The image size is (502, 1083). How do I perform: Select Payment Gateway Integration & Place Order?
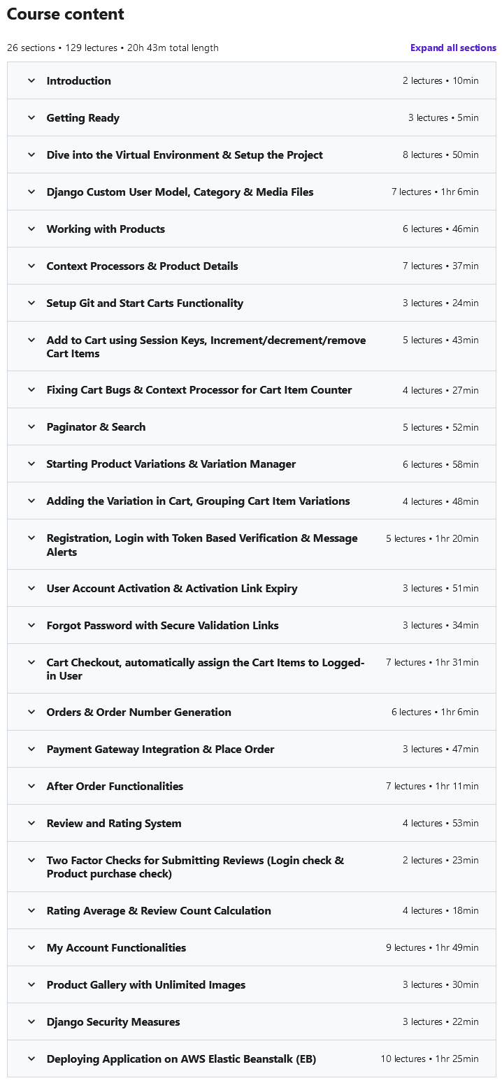(x=160, y=750)
